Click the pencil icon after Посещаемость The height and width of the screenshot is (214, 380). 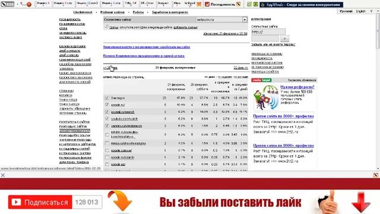239,4
